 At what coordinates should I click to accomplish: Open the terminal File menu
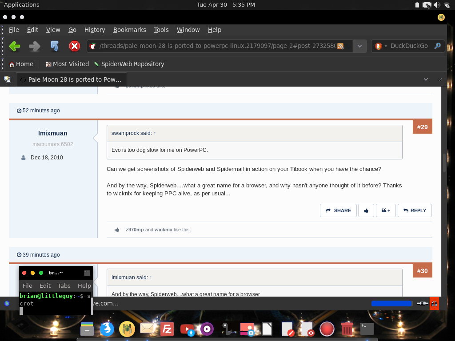(x=27, y=285)
